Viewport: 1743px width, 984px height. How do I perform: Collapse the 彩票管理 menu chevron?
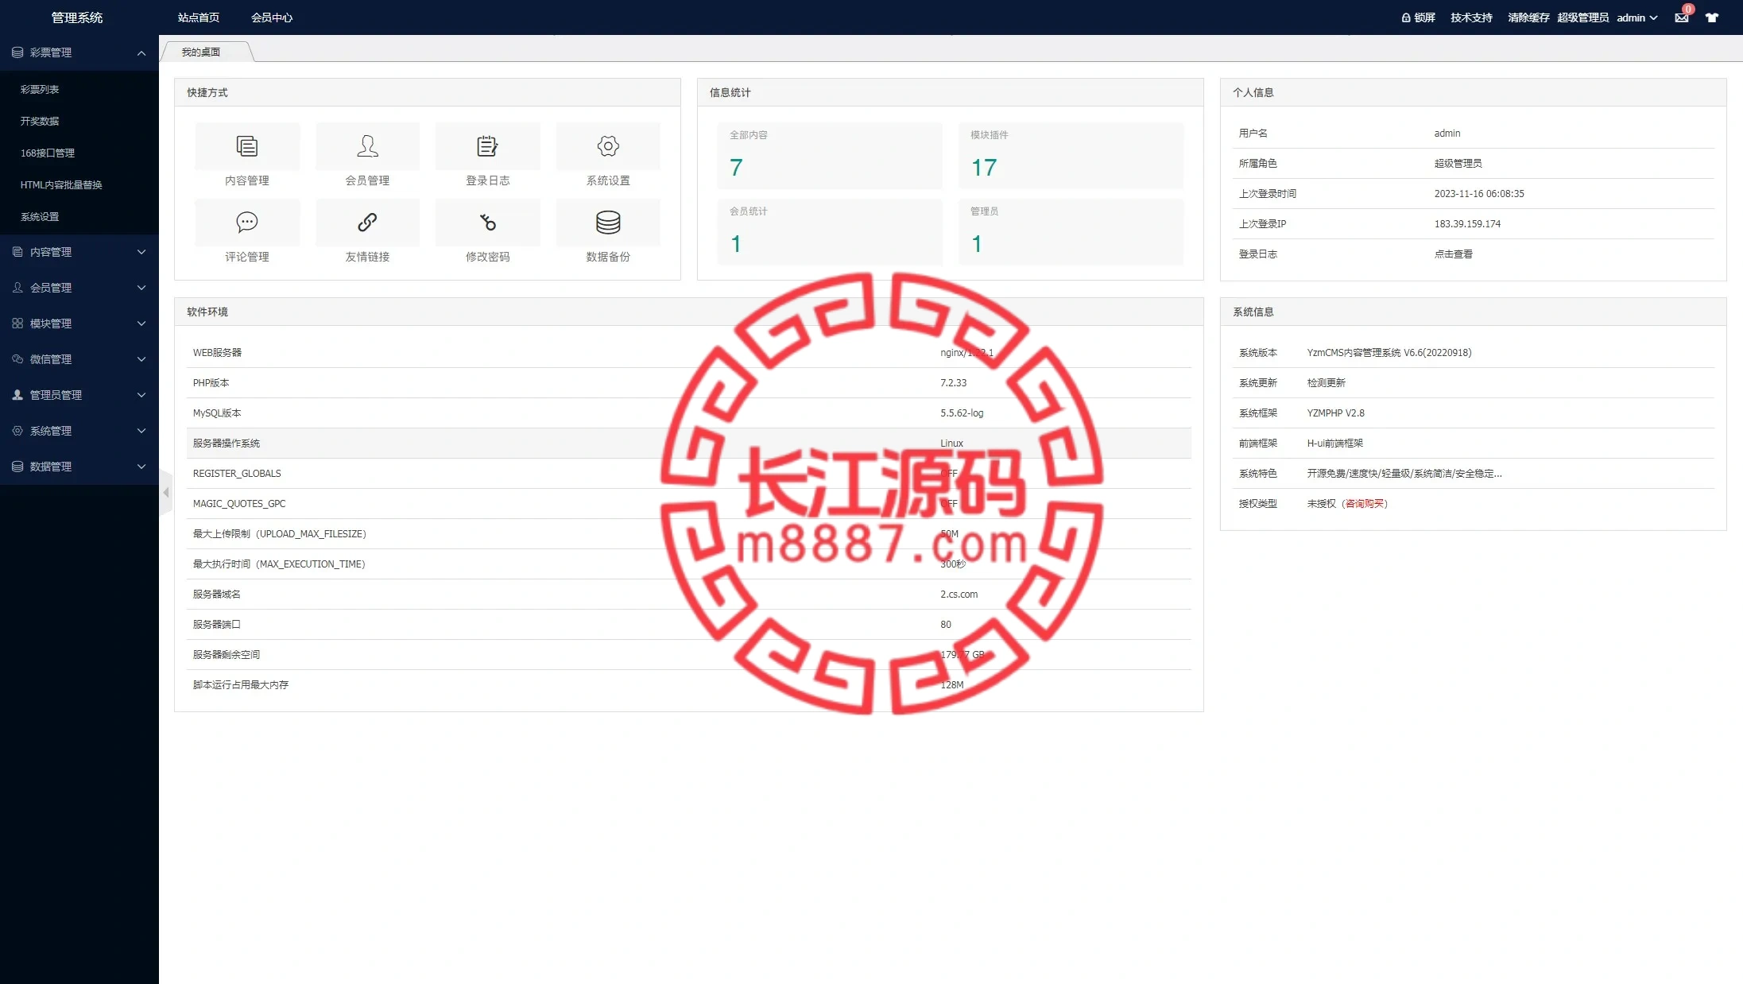141,53
